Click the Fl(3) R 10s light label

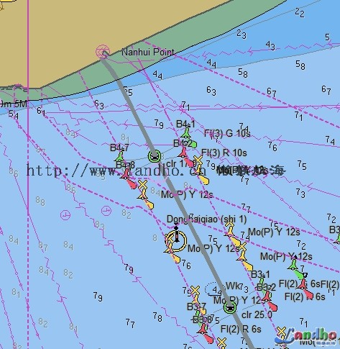(x=224, y=153)
